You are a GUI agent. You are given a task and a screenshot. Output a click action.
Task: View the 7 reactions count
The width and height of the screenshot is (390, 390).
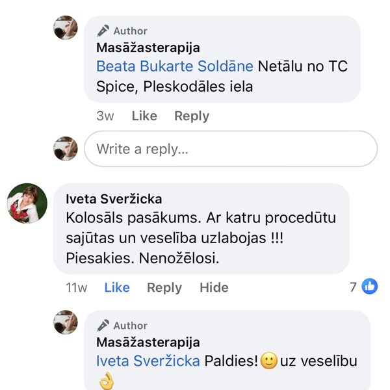pos(354,286)
